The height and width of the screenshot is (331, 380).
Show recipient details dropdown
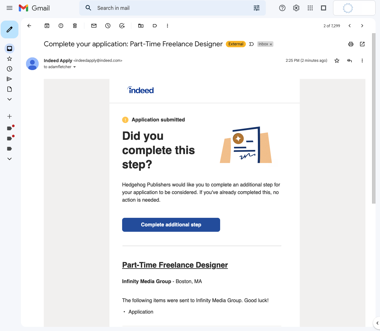click(75, 67)
